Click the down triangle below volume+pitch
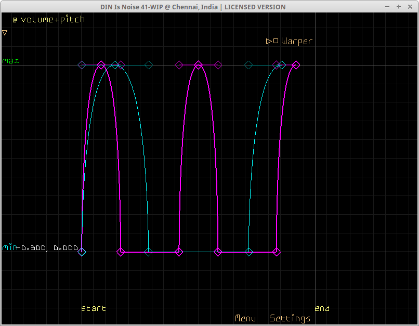 click(x=5, y=32)
